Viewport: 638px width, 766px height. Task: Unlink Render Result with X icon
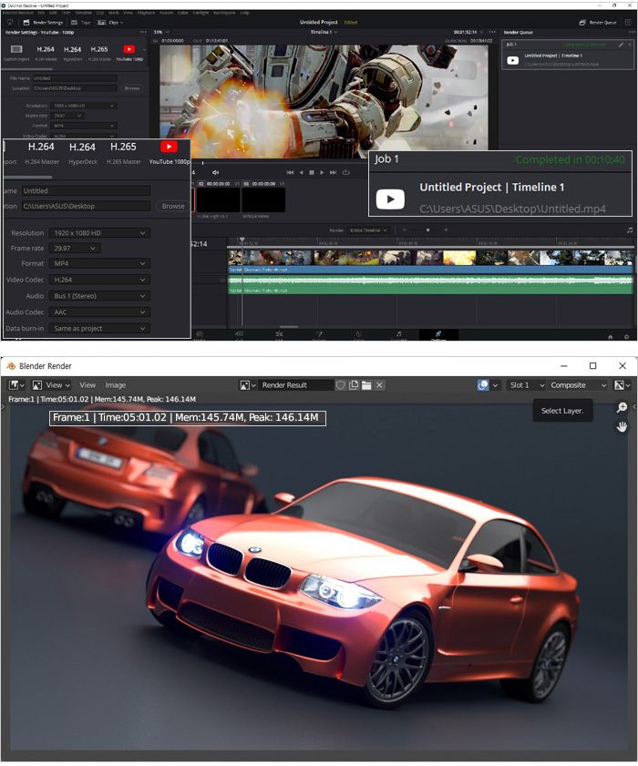[379, 385]
